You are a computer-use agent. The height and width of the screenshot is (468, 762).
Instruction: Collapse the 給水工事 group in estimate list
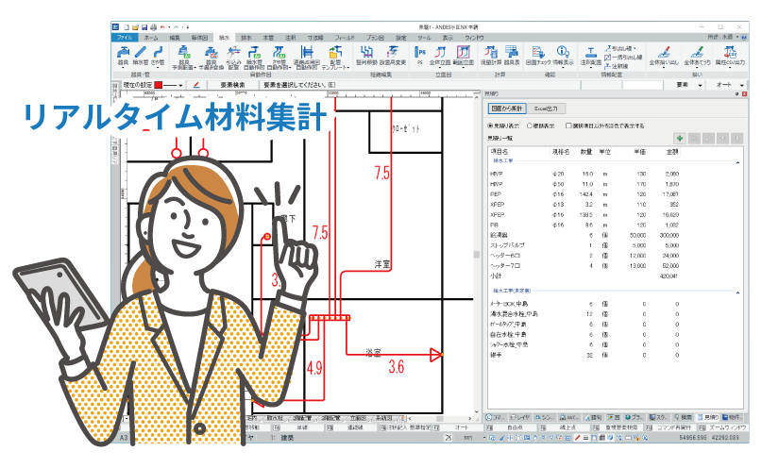(x=737, y=162)
